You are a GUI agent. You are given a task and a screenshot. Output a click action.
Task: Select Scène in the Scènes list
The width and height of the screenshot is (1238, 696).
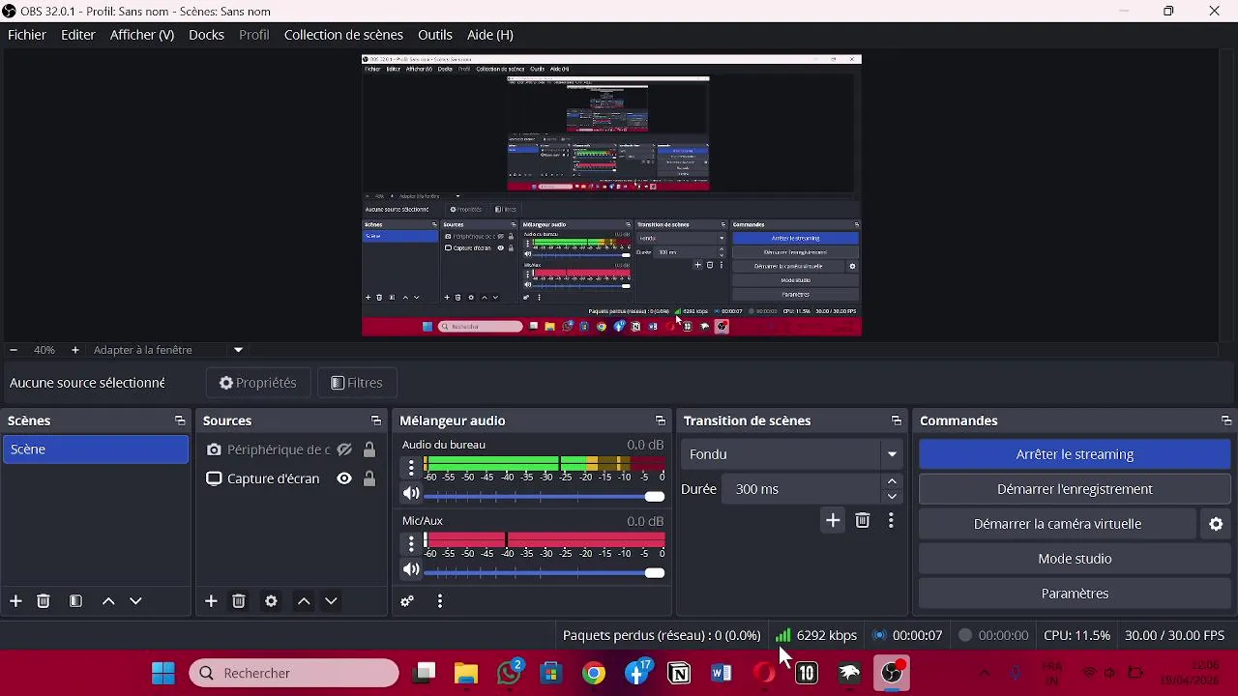(x=96, y=449)
